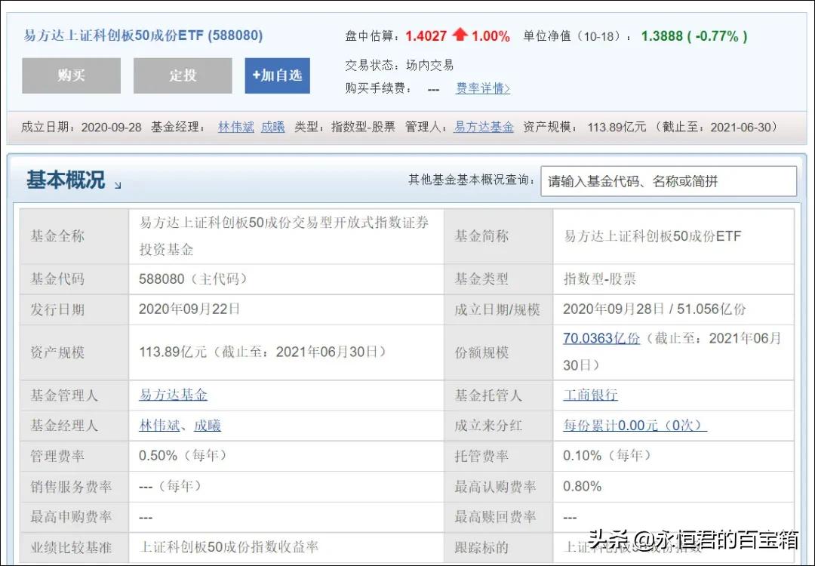This screenshot has width=815, height=566.
Task: Open 成曦 link in 基金经理人 row
Action: tap(208, 425)
